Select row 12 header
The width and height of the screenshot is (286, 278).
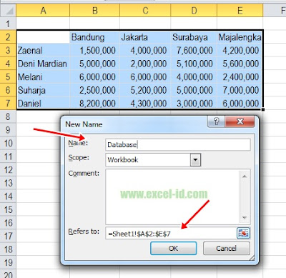[8, 169]
